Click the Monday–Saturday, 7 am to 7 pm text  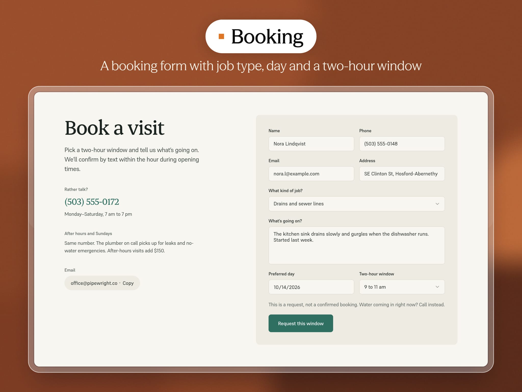(x=98, y=214)
